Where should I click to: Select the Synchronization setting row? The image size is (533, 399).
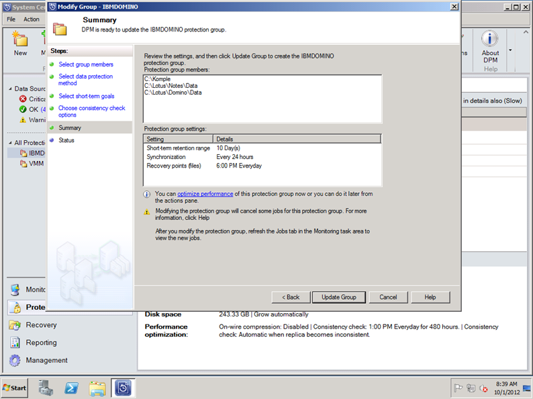(262, 157)
